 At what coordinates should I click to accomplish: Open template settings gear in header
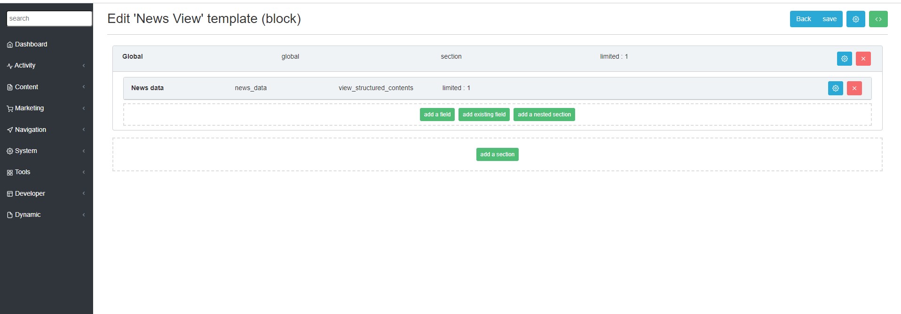point(855,19)
